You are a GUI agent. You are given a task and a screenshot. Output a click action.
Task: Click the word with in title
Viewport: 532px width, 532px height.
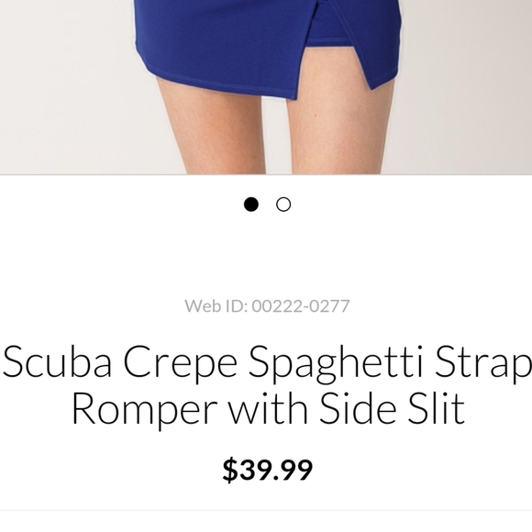(x=268, y=408)
